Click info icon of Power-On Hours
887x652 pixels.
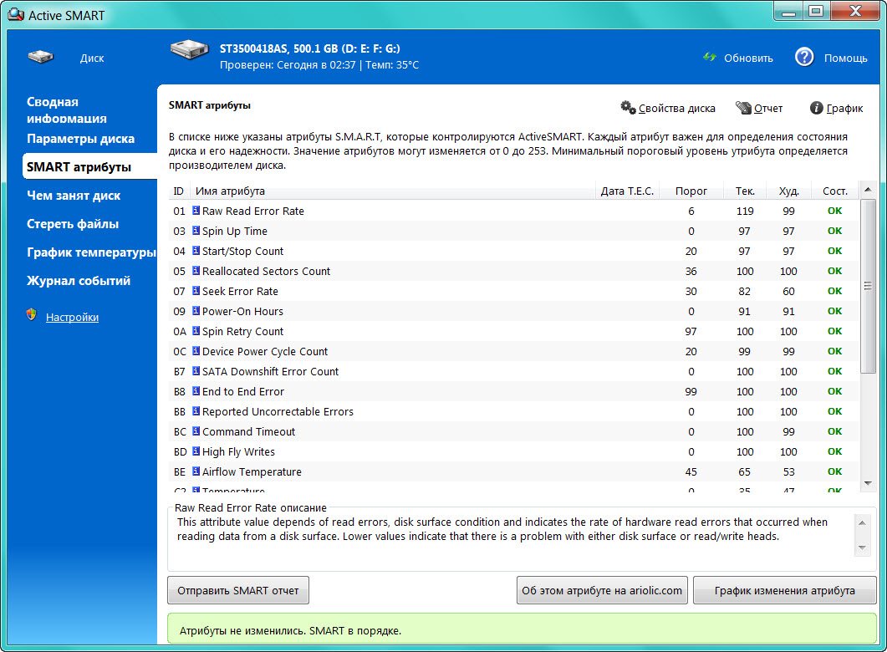click(x=196, y=310)
